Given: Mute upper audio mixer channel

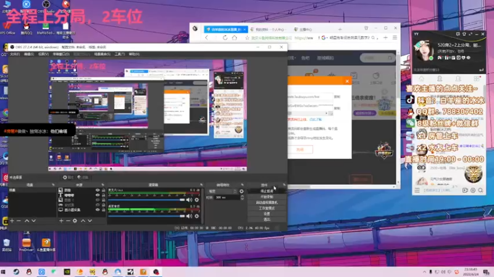Looking at the screenshot, I should [189, 199].
